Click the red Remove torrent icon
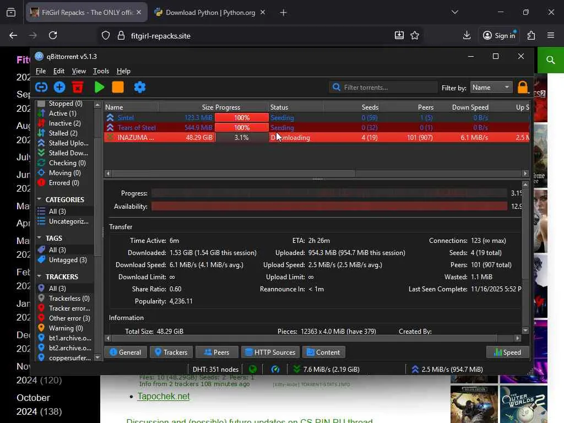The height and width of the screenshot is (423, 564). coord(78,87)
